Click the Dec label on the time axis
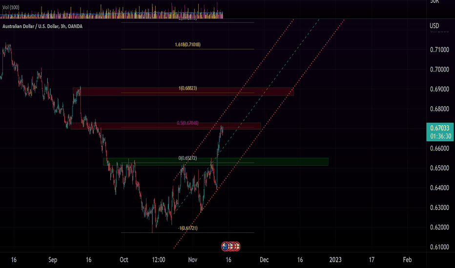 coord(264,260)
